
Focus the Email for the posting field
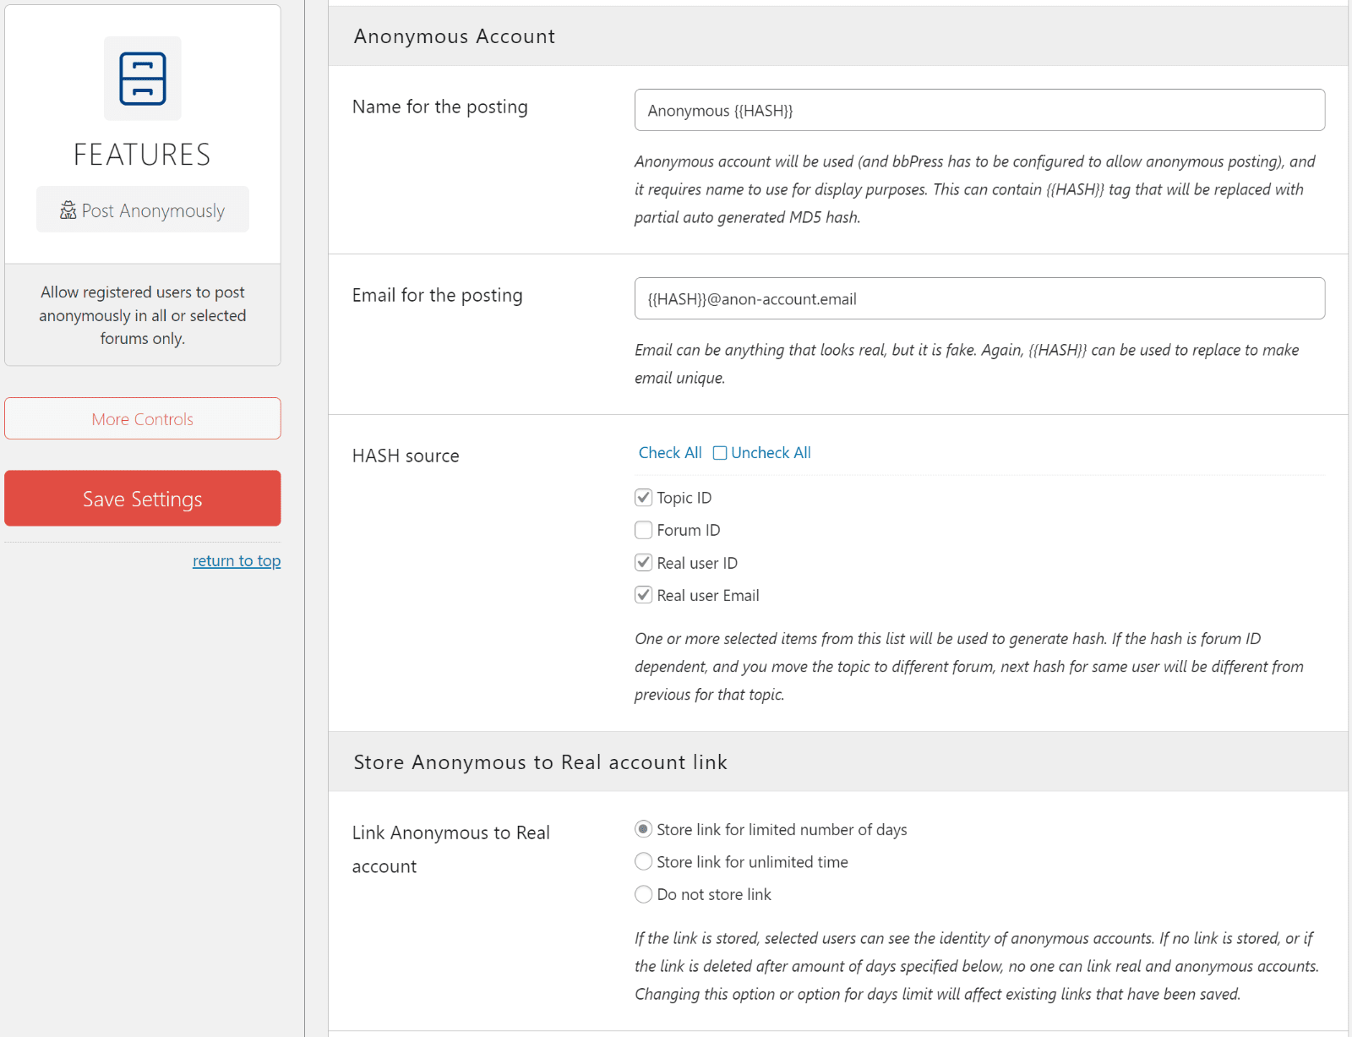(979, 298)
